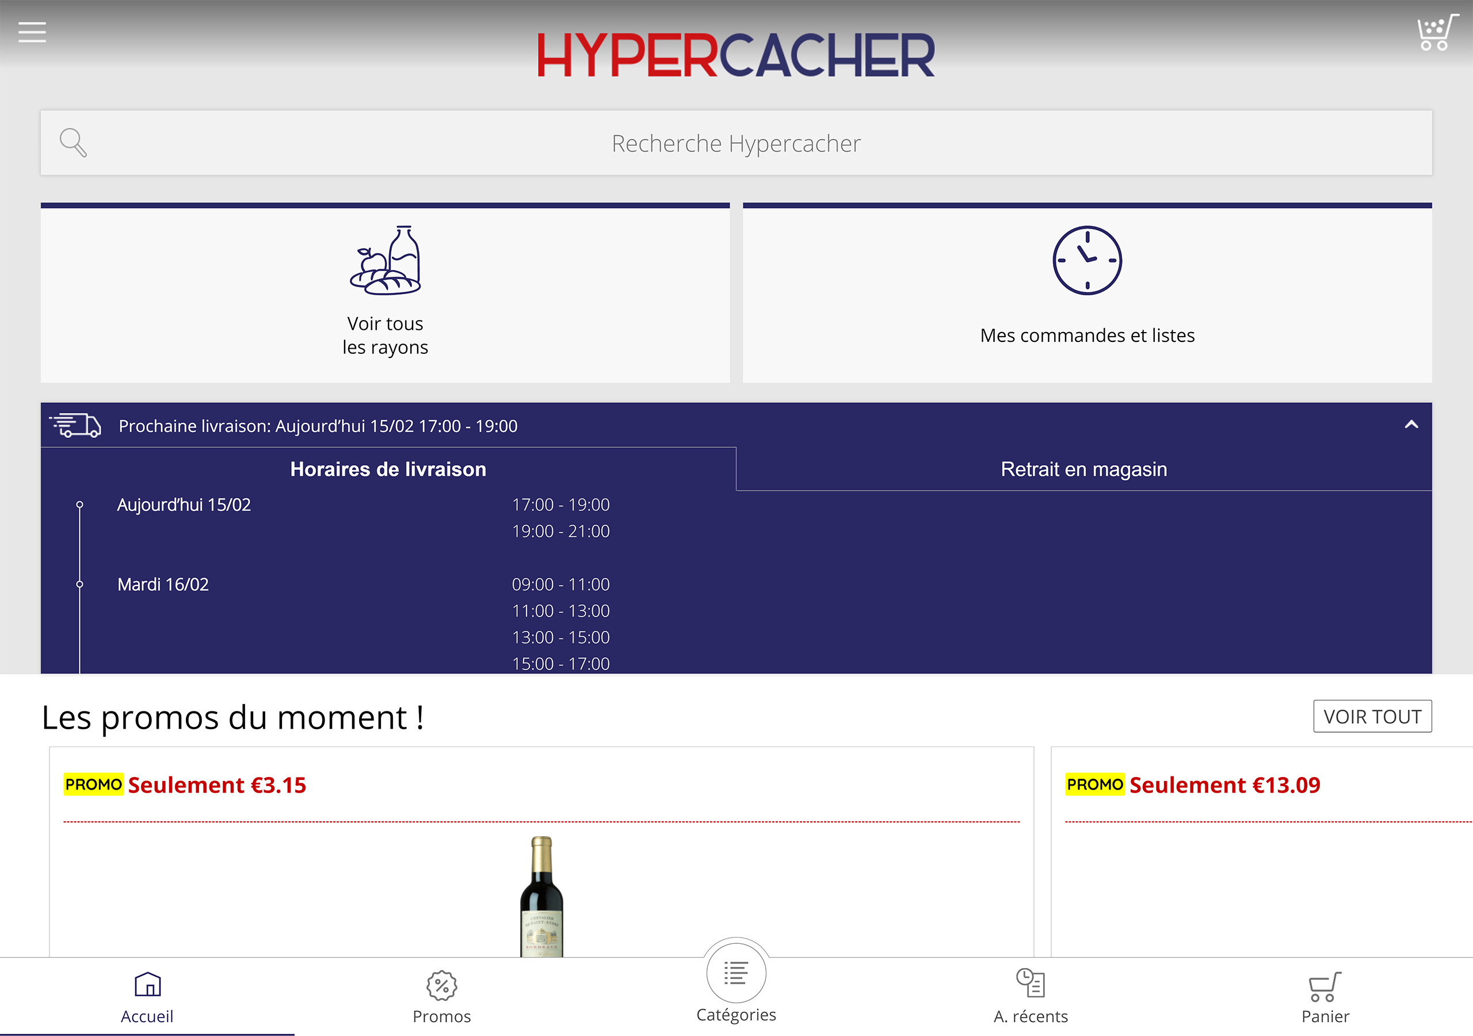1473x1036 pixels.
Task: Open the Promos tab label
Action: pyautogui.click(x=441, y=1017)
